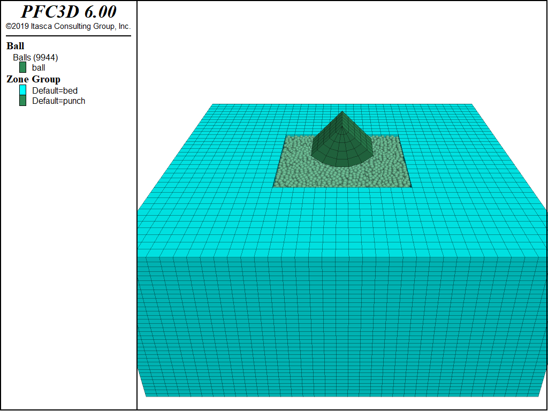The height and width of the screenshot is (411, 548).
Task: Click the Itasca Consulting Group copyright text
Action: pyautogui.click(x=68, y=26)
